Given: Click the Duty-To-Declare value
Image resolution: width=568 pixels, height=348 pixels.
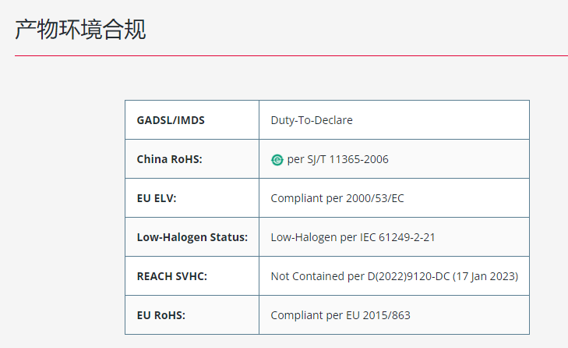Looking at the screenshot, I should tap(312, 120).
